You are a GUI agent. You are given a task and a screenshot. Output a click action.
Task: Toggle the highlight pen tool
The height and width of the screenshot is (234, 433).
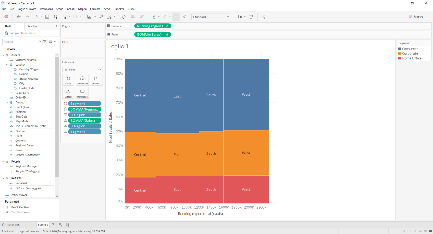154,17
